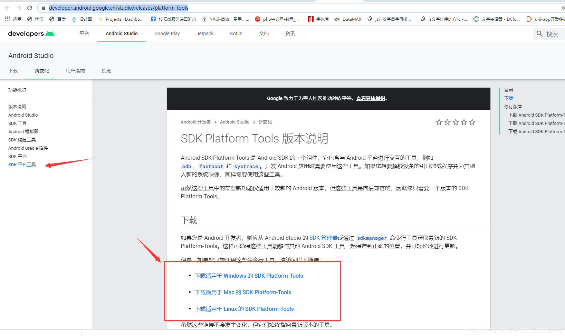Open the 淘宝 bookmark
565x336 pixels.
[x=36, y=19]
